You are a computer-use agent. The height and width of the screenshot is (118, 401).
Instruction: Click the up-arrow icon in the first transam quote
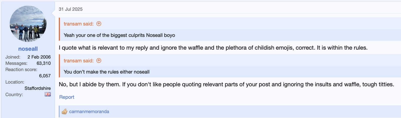click(x=99, y=24)
